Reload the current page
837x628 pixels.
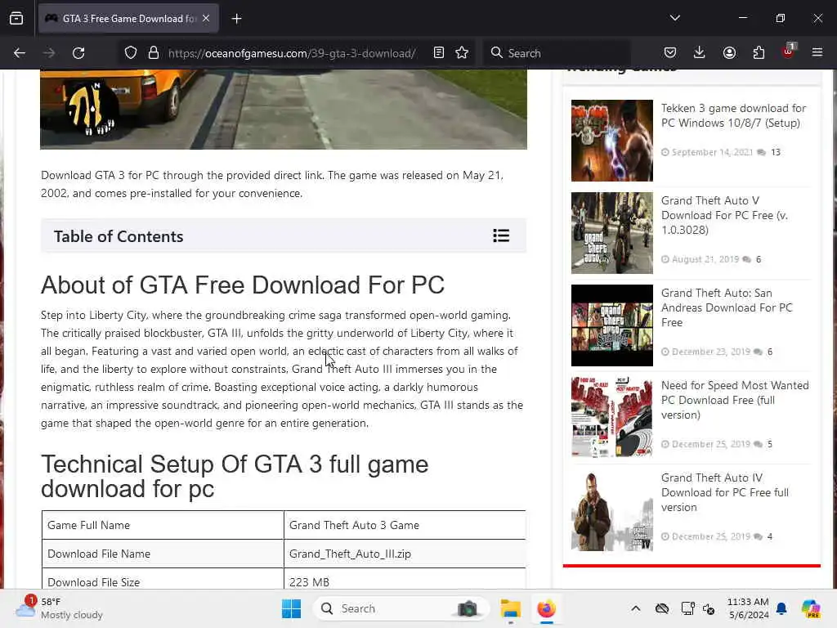78,53
